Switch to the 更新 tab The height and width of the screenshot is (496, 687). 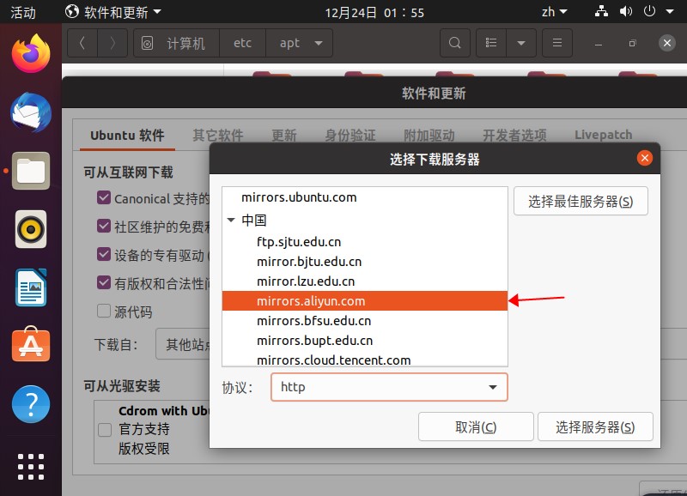284,136
